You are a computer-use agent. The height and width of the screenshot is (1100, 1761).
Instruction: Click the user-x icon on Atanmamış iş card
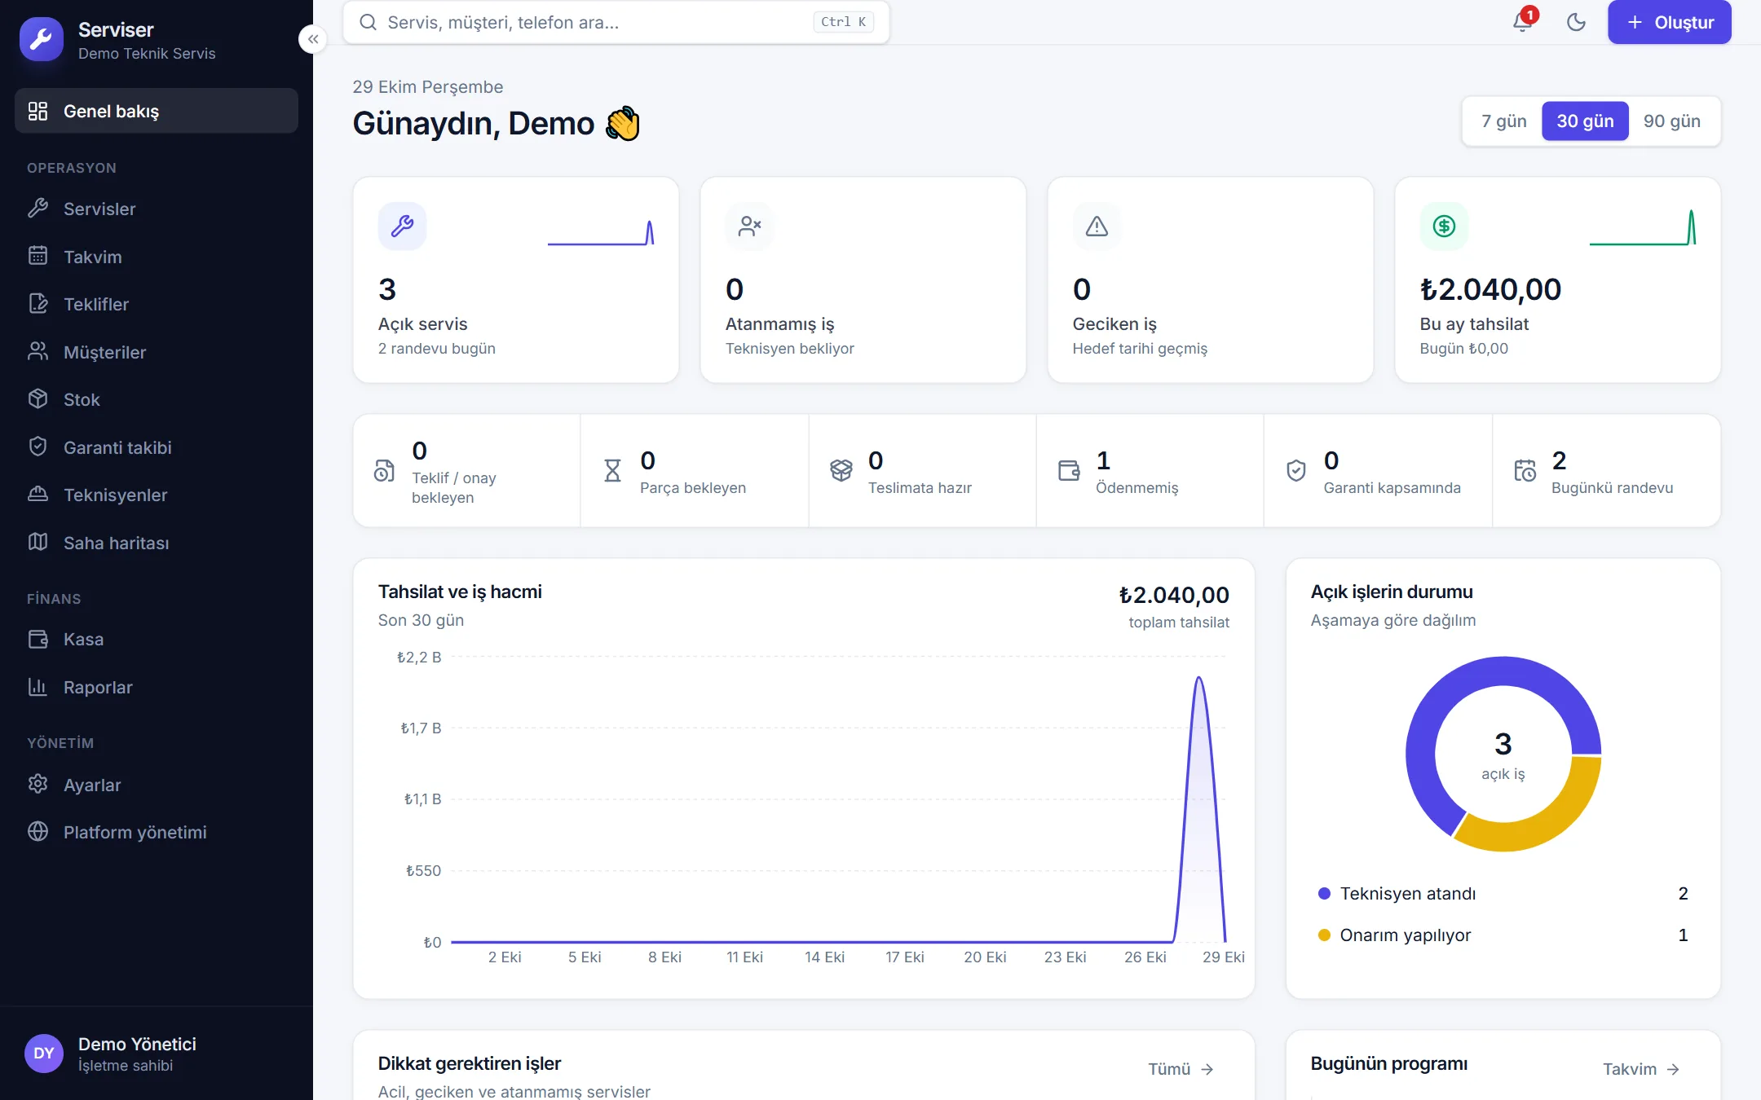tap(749, 226)
